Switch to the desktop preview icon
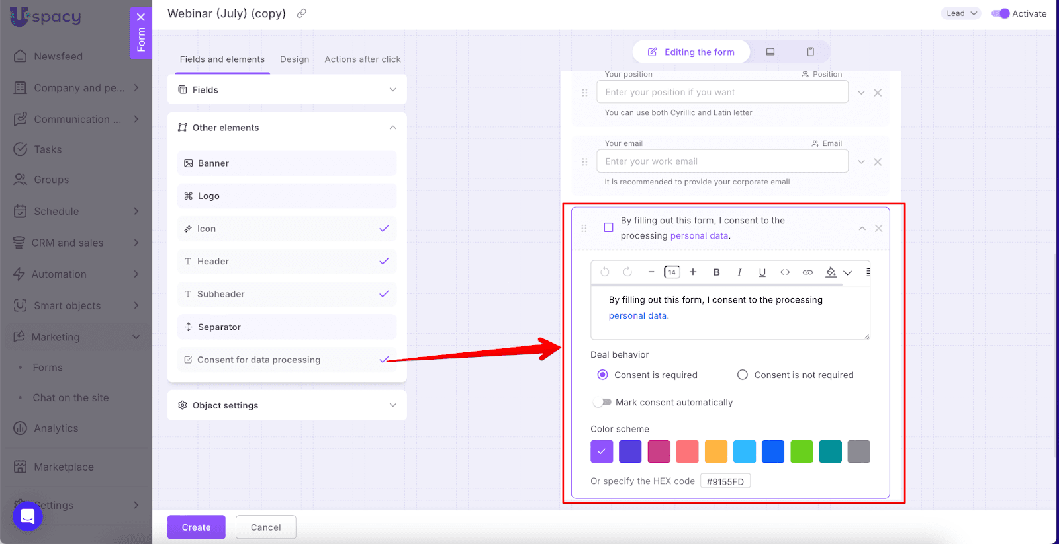This screenshot has width=1059, height=544. [x=770, y=52]
